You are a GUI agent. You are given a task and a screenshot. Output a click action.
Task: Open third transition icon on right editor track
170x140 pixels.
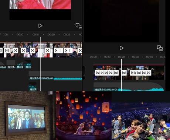(106, 73)
